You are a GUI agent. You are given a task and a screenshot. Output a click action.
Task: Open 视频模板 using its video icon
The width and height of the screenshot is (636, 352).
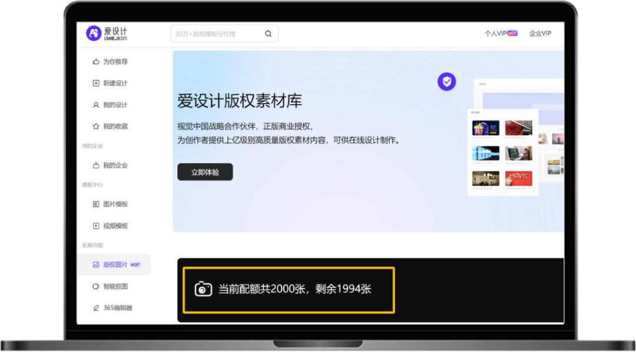click(96, 225)
